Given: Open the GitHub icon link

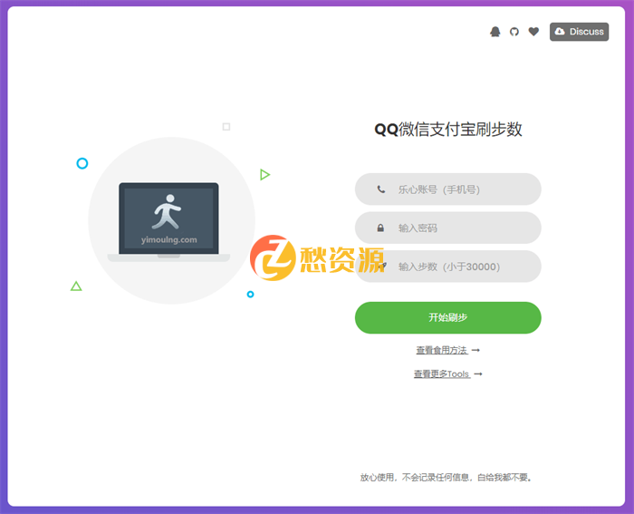Looking at the screenshot, I should tap(514, 32).
